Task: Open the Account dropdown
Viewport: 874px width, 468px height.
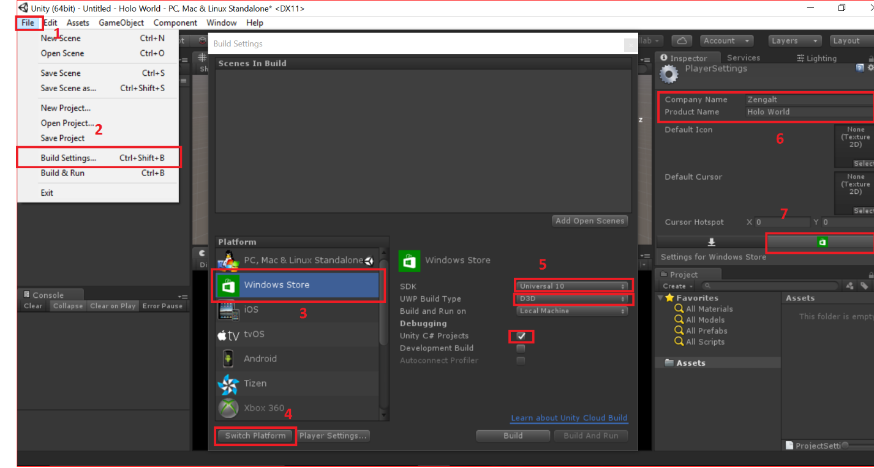Action: click(727, 41)
